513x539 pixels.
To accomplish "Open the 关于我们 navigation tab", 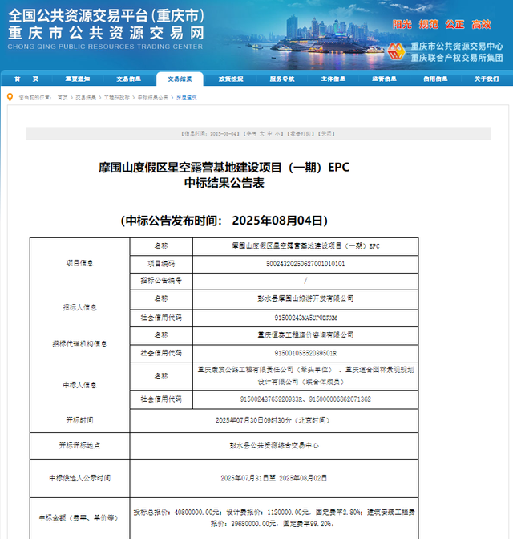I will coord(487,79).
